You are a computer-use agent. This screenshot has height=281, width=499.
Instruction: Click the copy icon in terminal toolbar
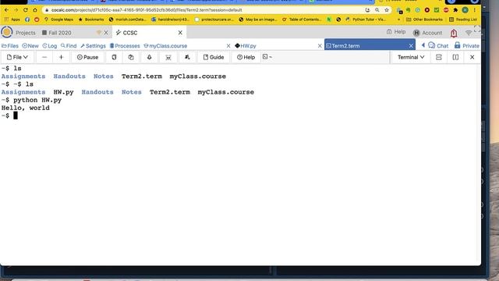click(114, 57)
